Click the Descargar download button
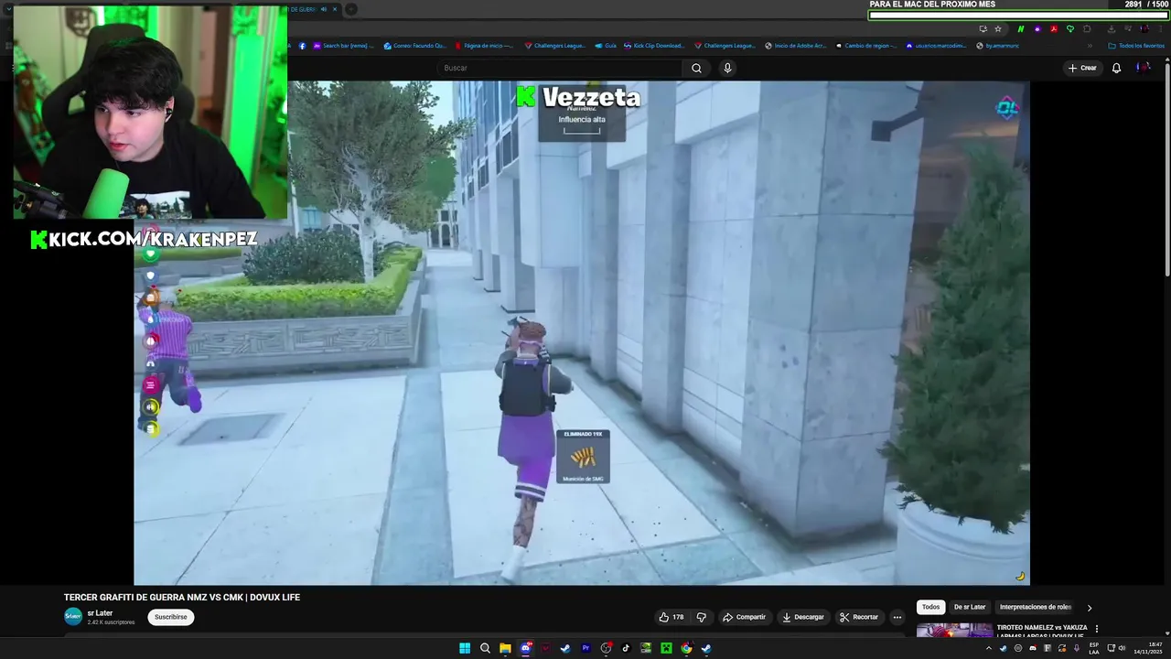 coord(802,617)
